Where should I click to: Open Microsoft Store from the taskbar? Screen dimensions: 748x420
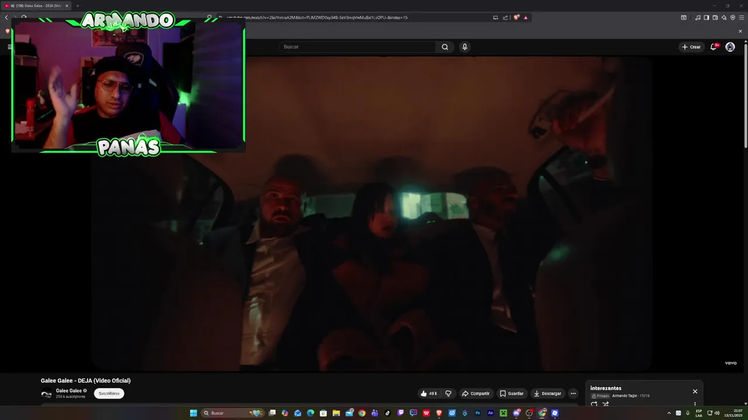click(x=323, y=413)
